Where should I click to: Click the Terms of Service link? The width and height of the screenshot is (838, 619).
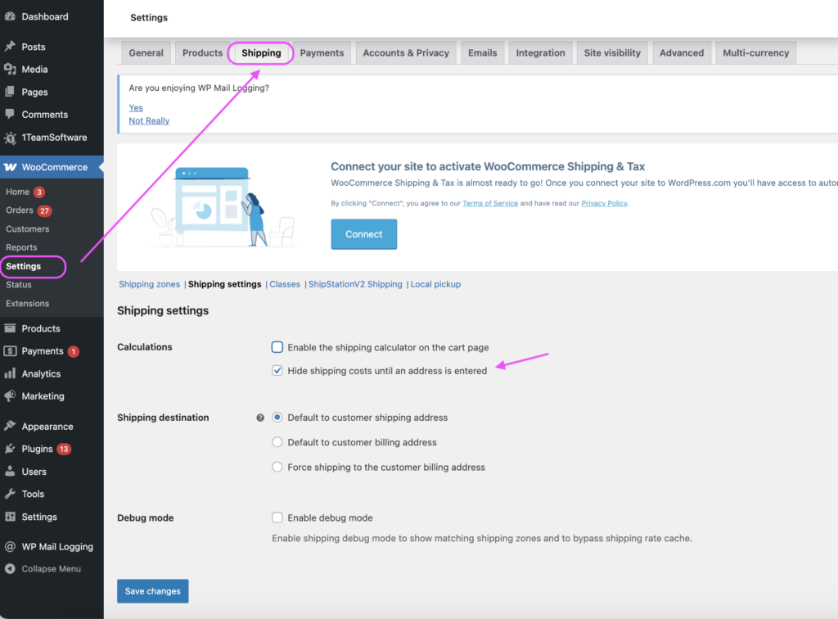(489, 203)
